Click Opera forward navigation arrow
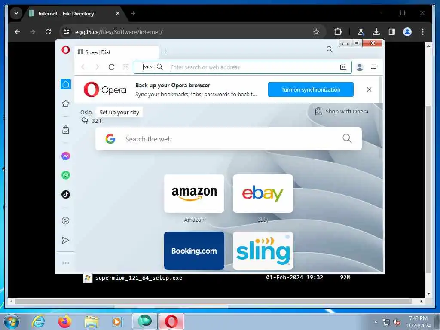This screenshot has height=330, width=440. point(97,67)
